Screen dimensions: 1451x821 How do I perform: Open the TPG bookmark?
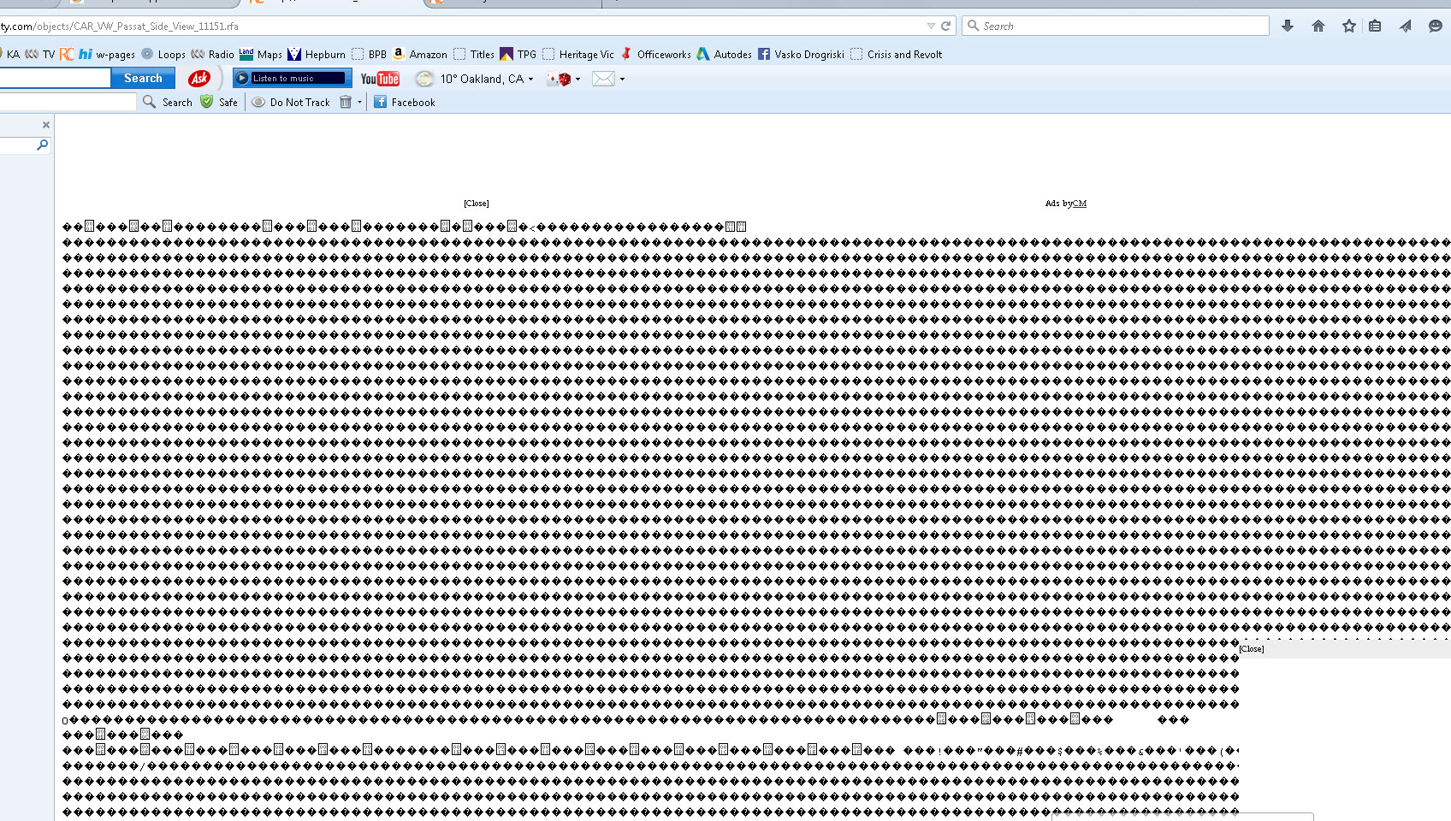(518, 54)
